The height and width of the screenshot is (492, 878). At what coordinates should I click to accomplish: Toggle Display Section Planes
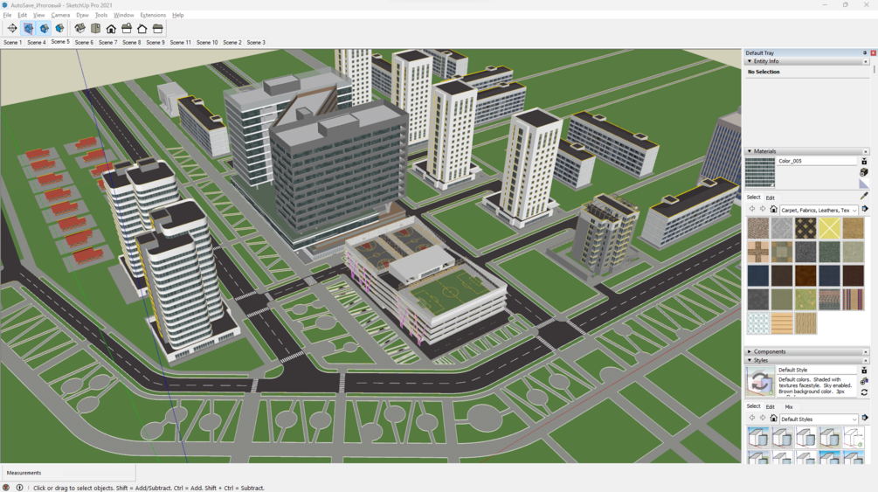pyautogui.click(x=28, y=28)
